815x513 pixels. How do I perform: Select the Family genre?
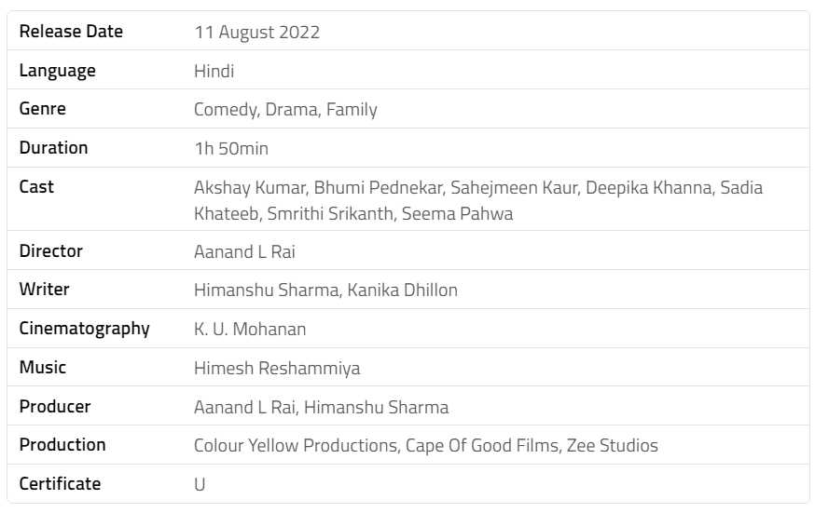click(x=352, y=110)
